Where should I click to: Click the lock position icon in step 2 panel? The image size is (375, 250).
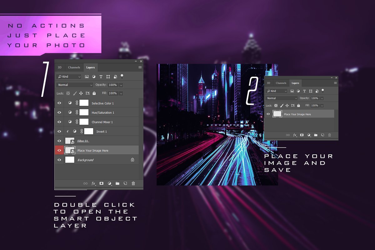point(287,106)
